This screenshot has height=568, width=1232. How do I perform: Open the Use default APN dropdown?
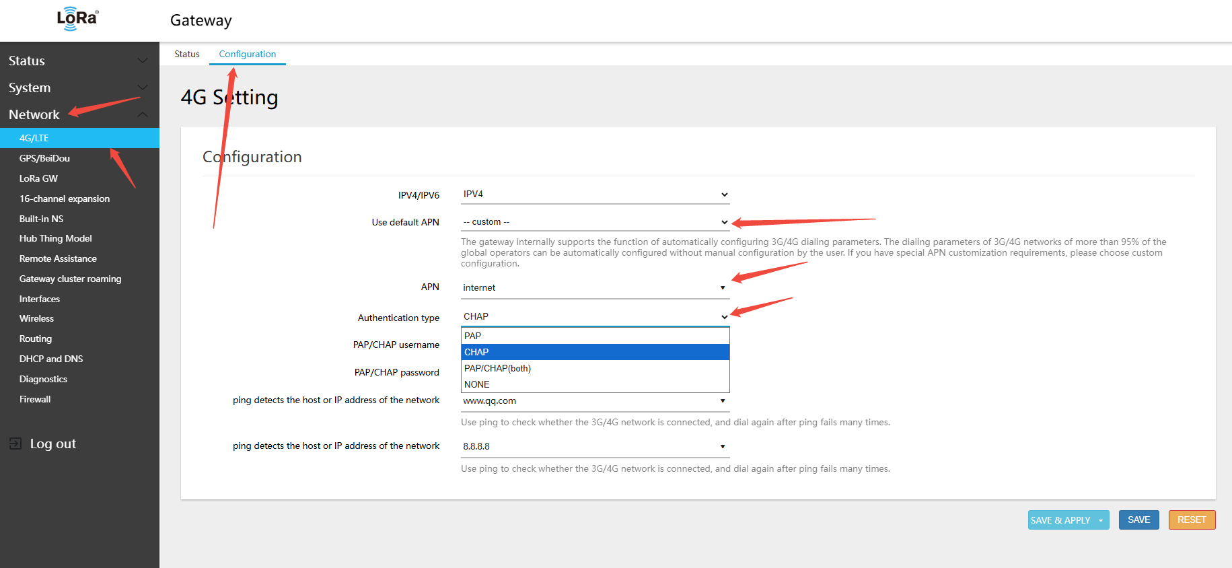click(x=595, y=222)
